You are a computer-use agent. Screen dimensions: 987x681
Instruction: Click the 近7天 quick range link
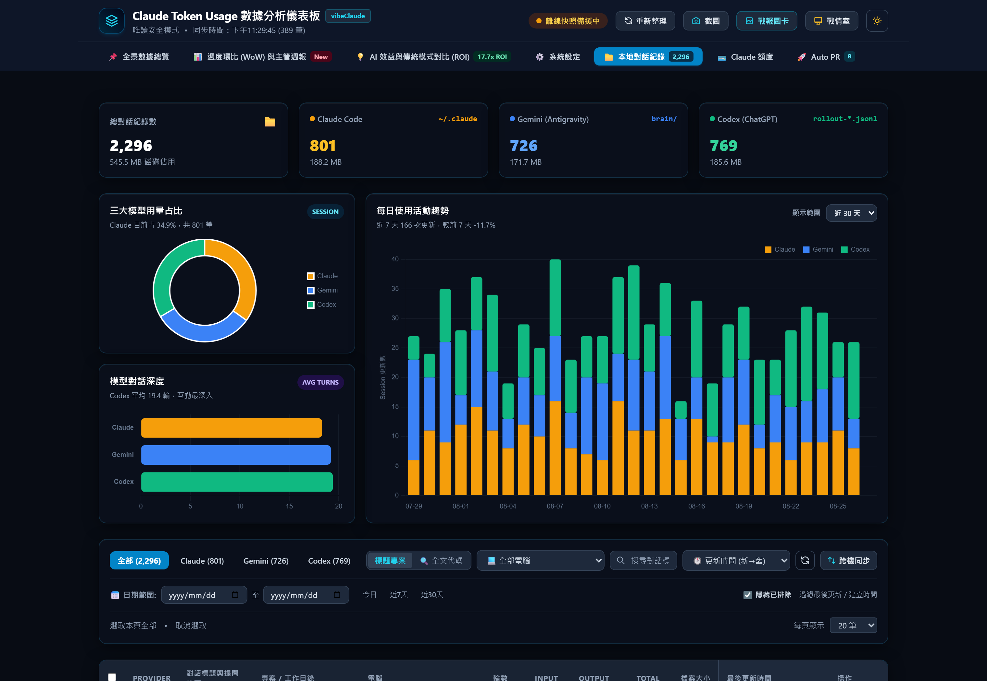pos(398,595)
